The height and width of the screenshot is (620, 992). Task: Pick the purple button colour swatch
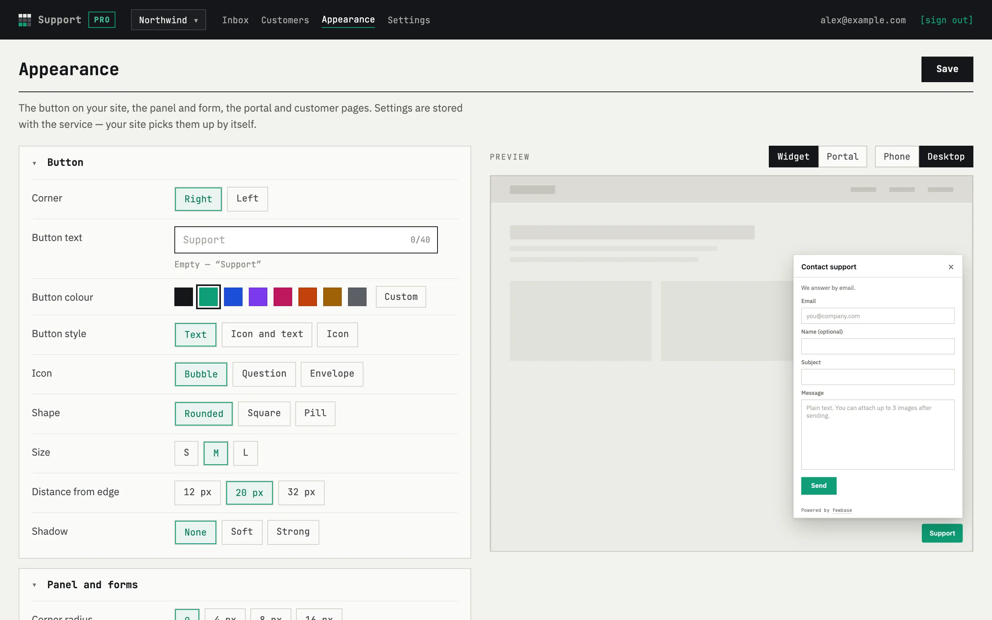[258, 297]
